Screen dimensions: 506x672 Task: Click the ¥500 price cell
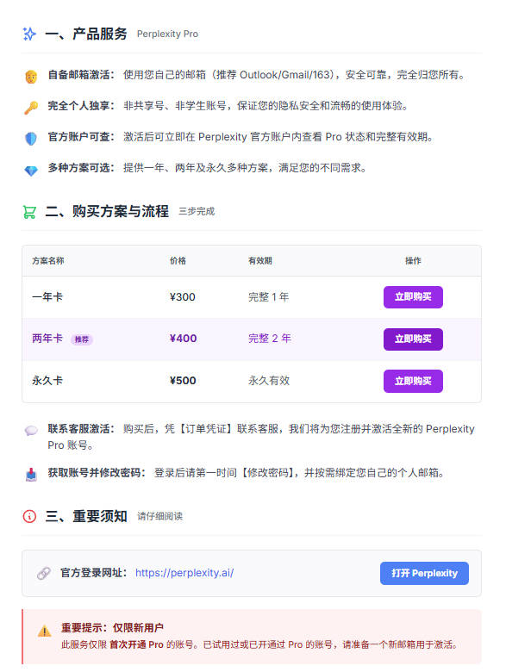[x=183, y=380]
